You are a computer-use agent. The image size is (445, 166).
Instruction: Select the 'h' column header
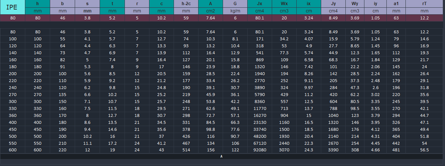click(37, 4)
